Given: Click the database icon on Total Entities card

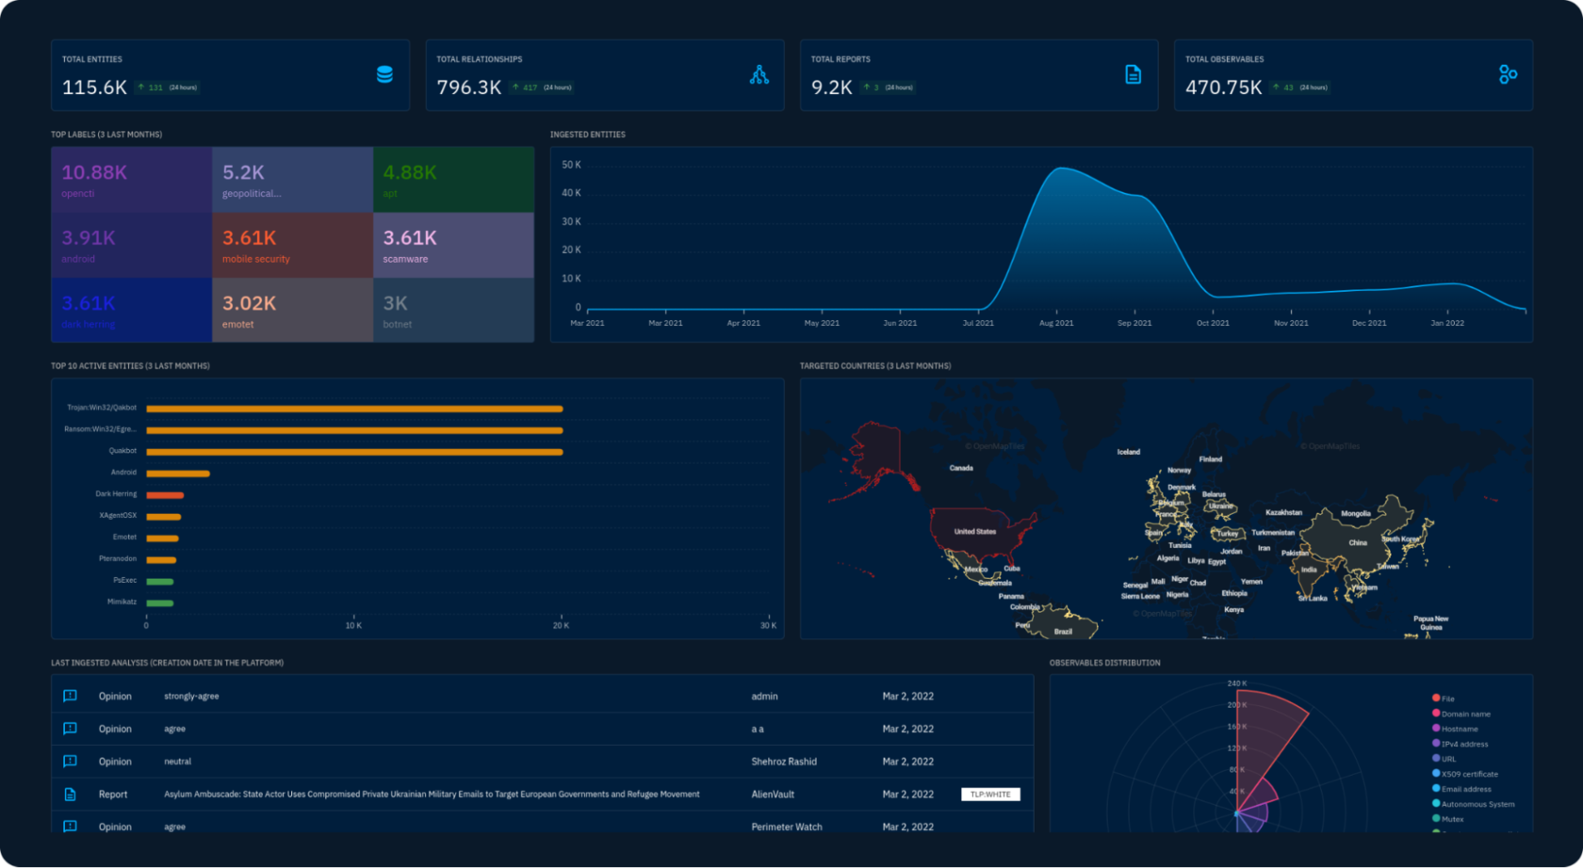Looking at the screenshot, I should pyautogui.click(x=384, y=73).
